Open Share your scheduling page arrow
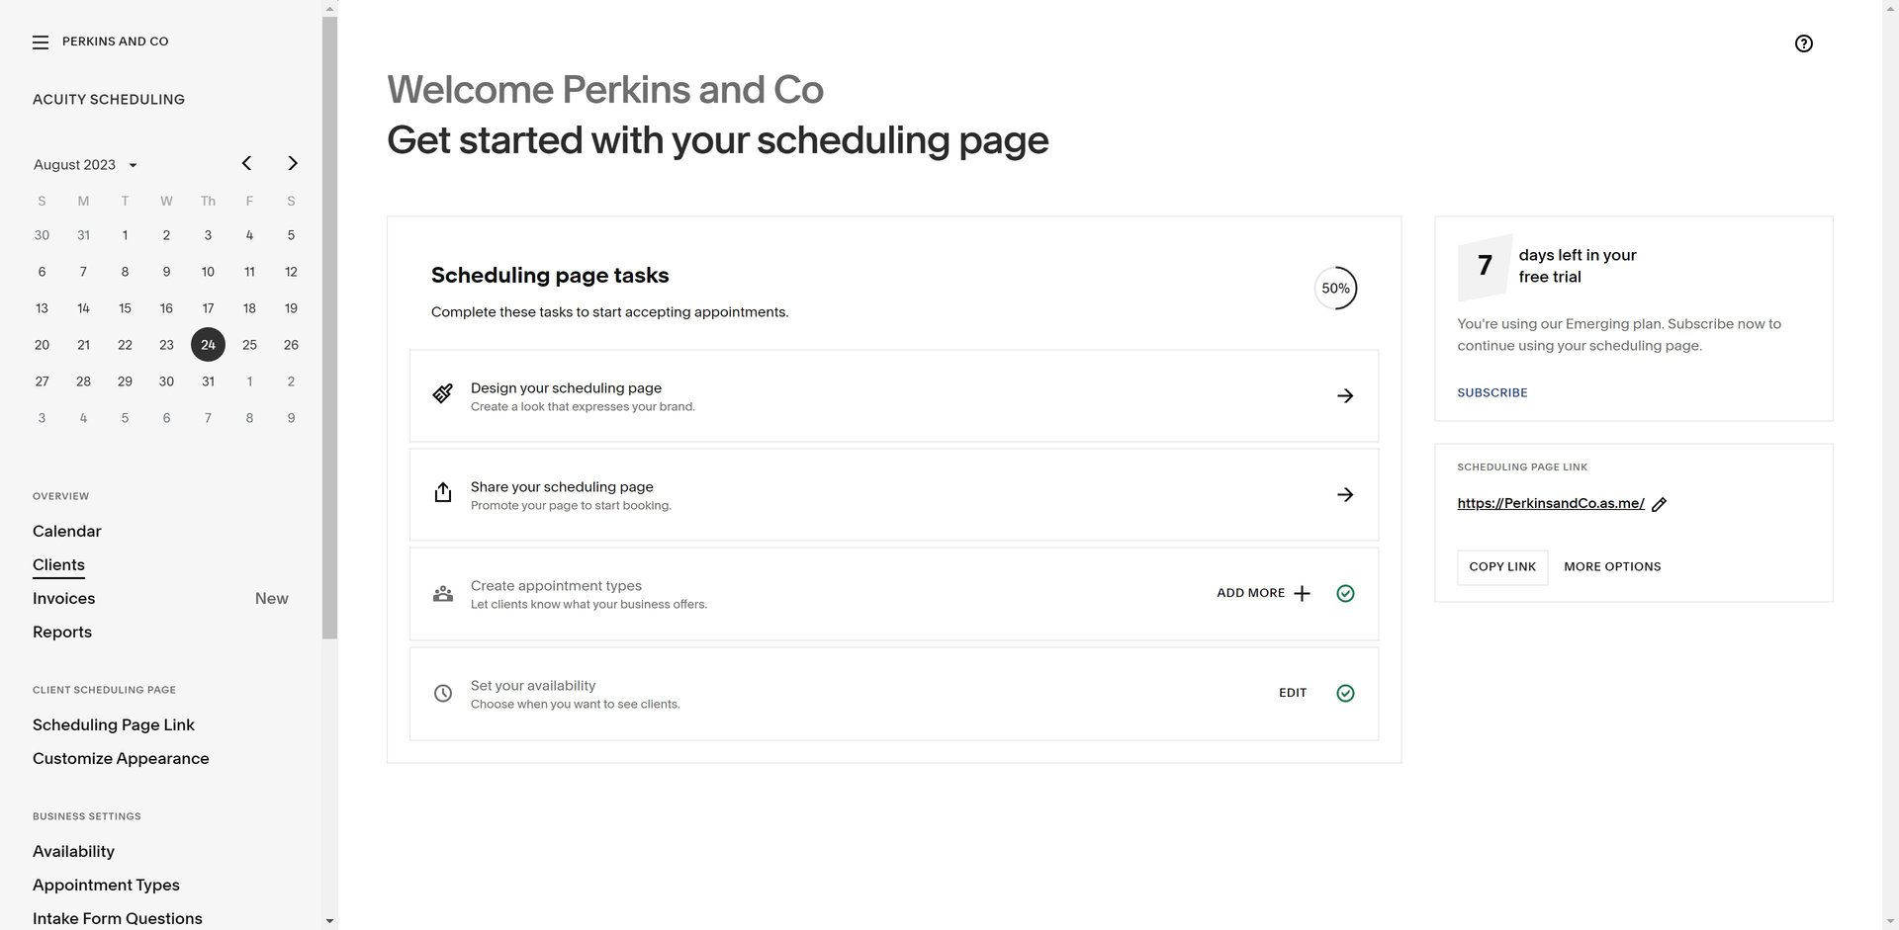The width and height of the screenshot is (1899, 930). [x=1344, y=494]
